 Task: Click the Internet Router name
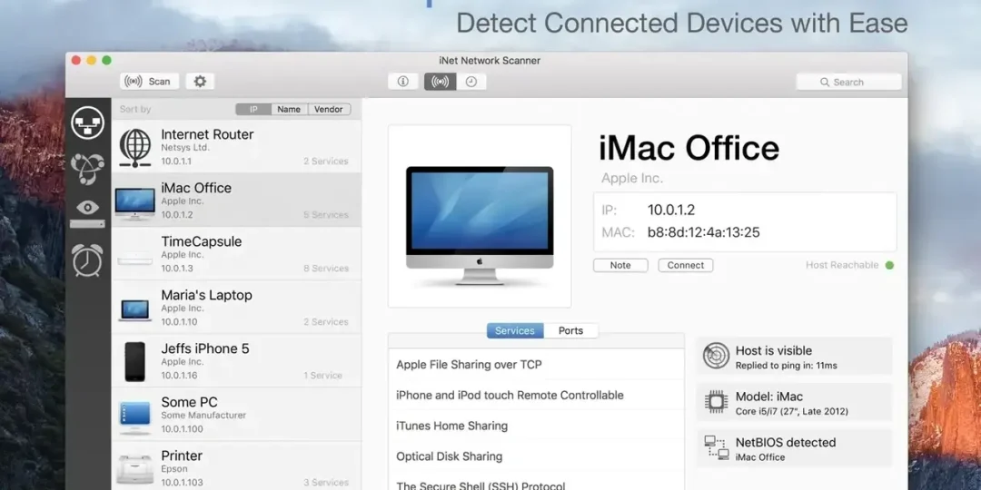pos(207,134)
